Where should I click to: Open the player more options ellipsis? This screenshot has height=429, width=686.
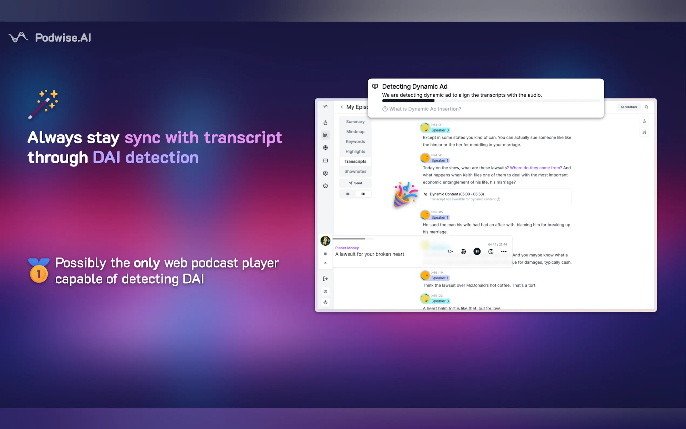click(x=504, y=252)
